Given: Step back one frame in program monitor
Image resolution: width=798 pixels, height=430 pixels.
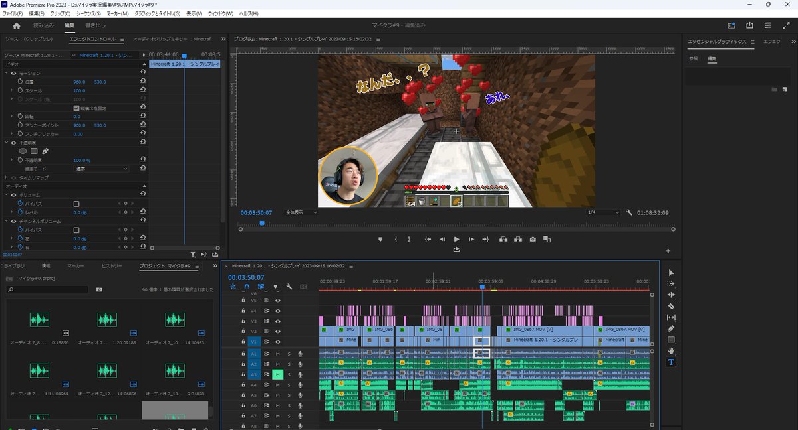Looking at the screenshot, I should 442,239.
